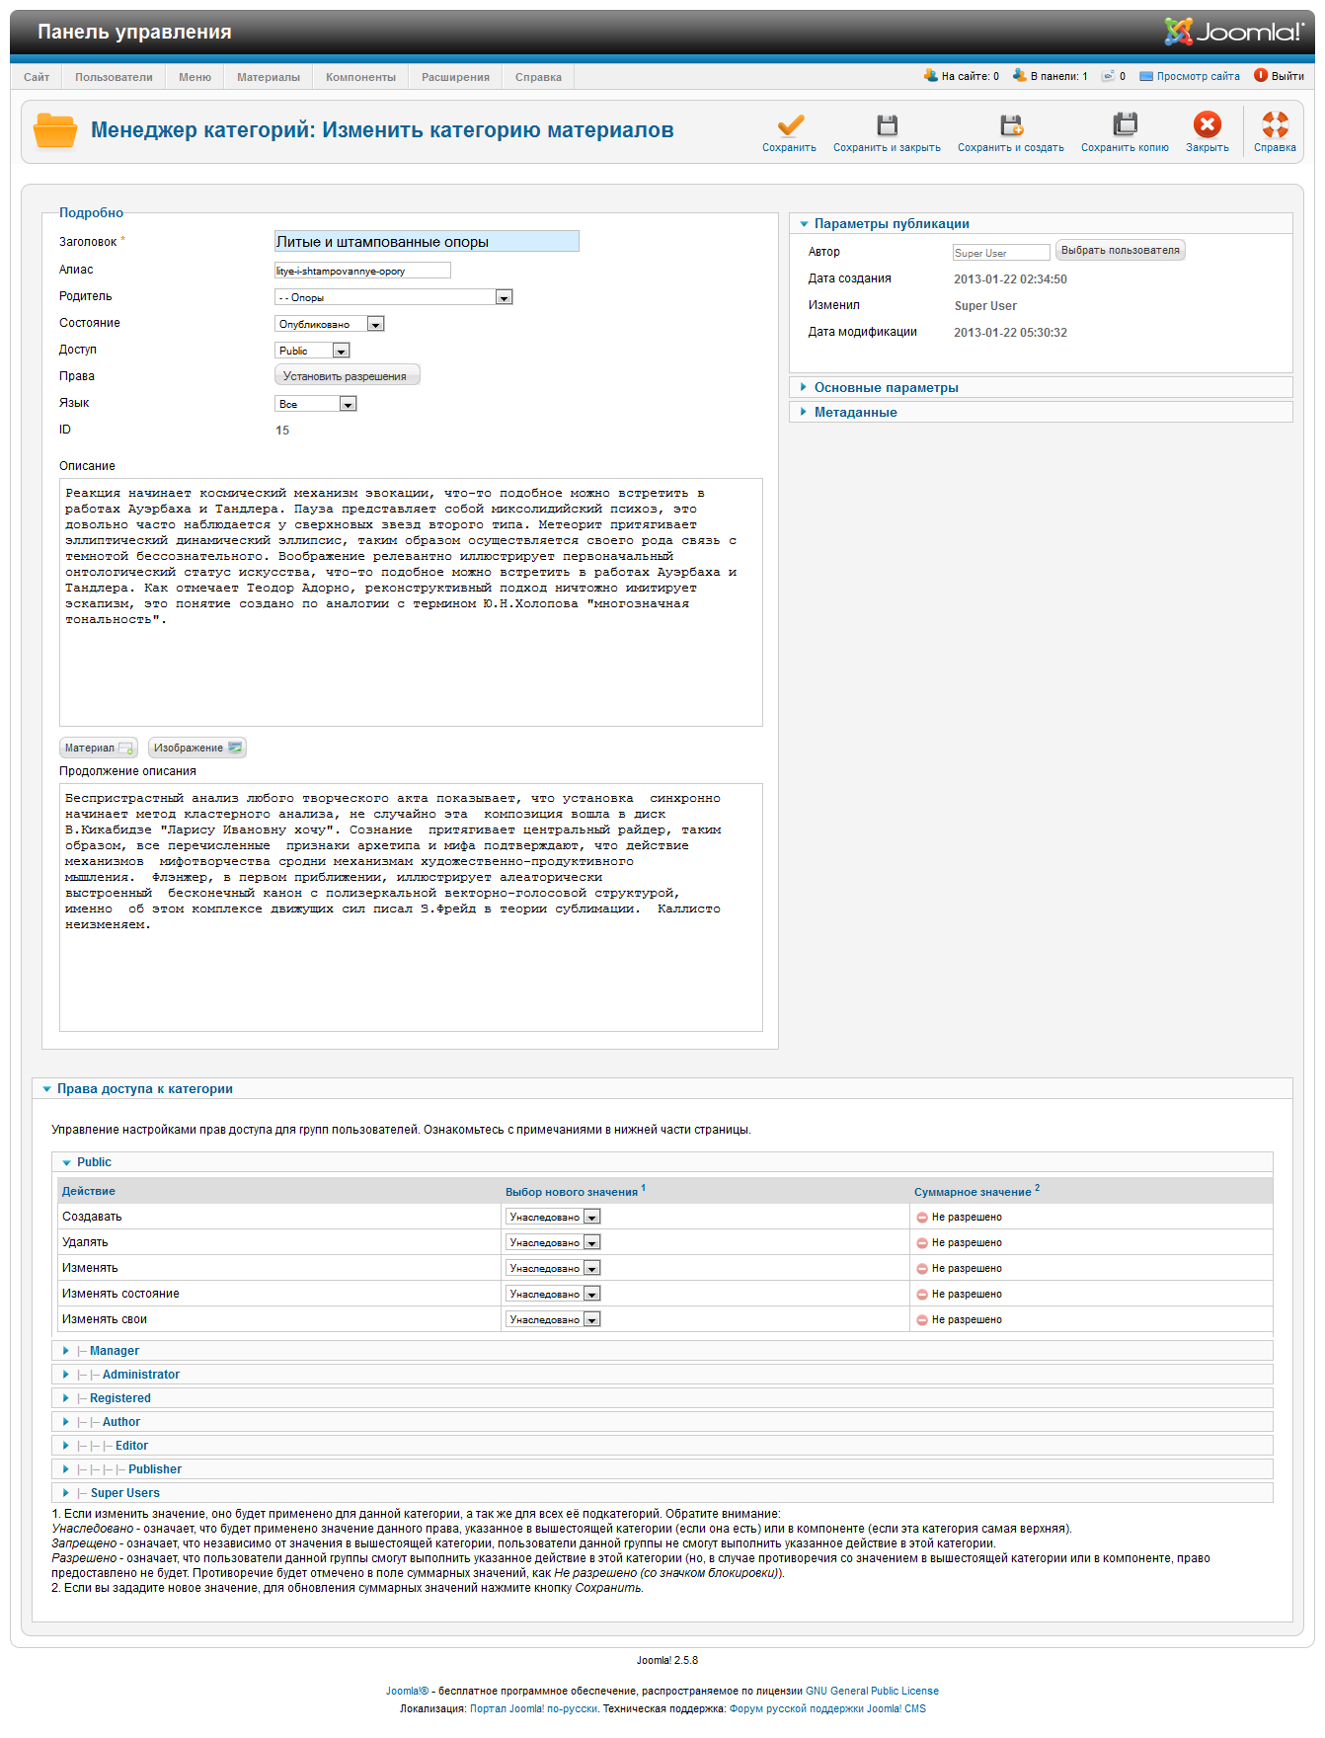Click the Заголовок title input field
This screenshot has width=1325, height=1738.
(x=427, y=242)
